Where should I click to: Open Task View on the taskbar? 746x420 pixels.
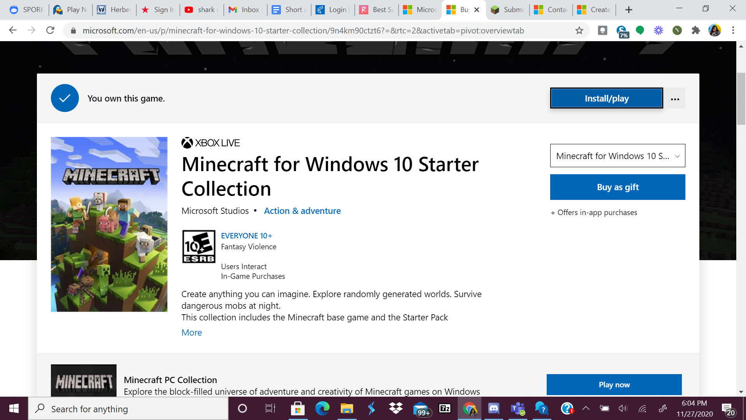coord(270,408)
